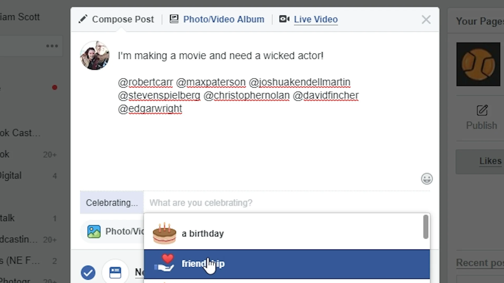Click the News Feed icon
This screenshot has height=283, width=504.
point(115,273)
